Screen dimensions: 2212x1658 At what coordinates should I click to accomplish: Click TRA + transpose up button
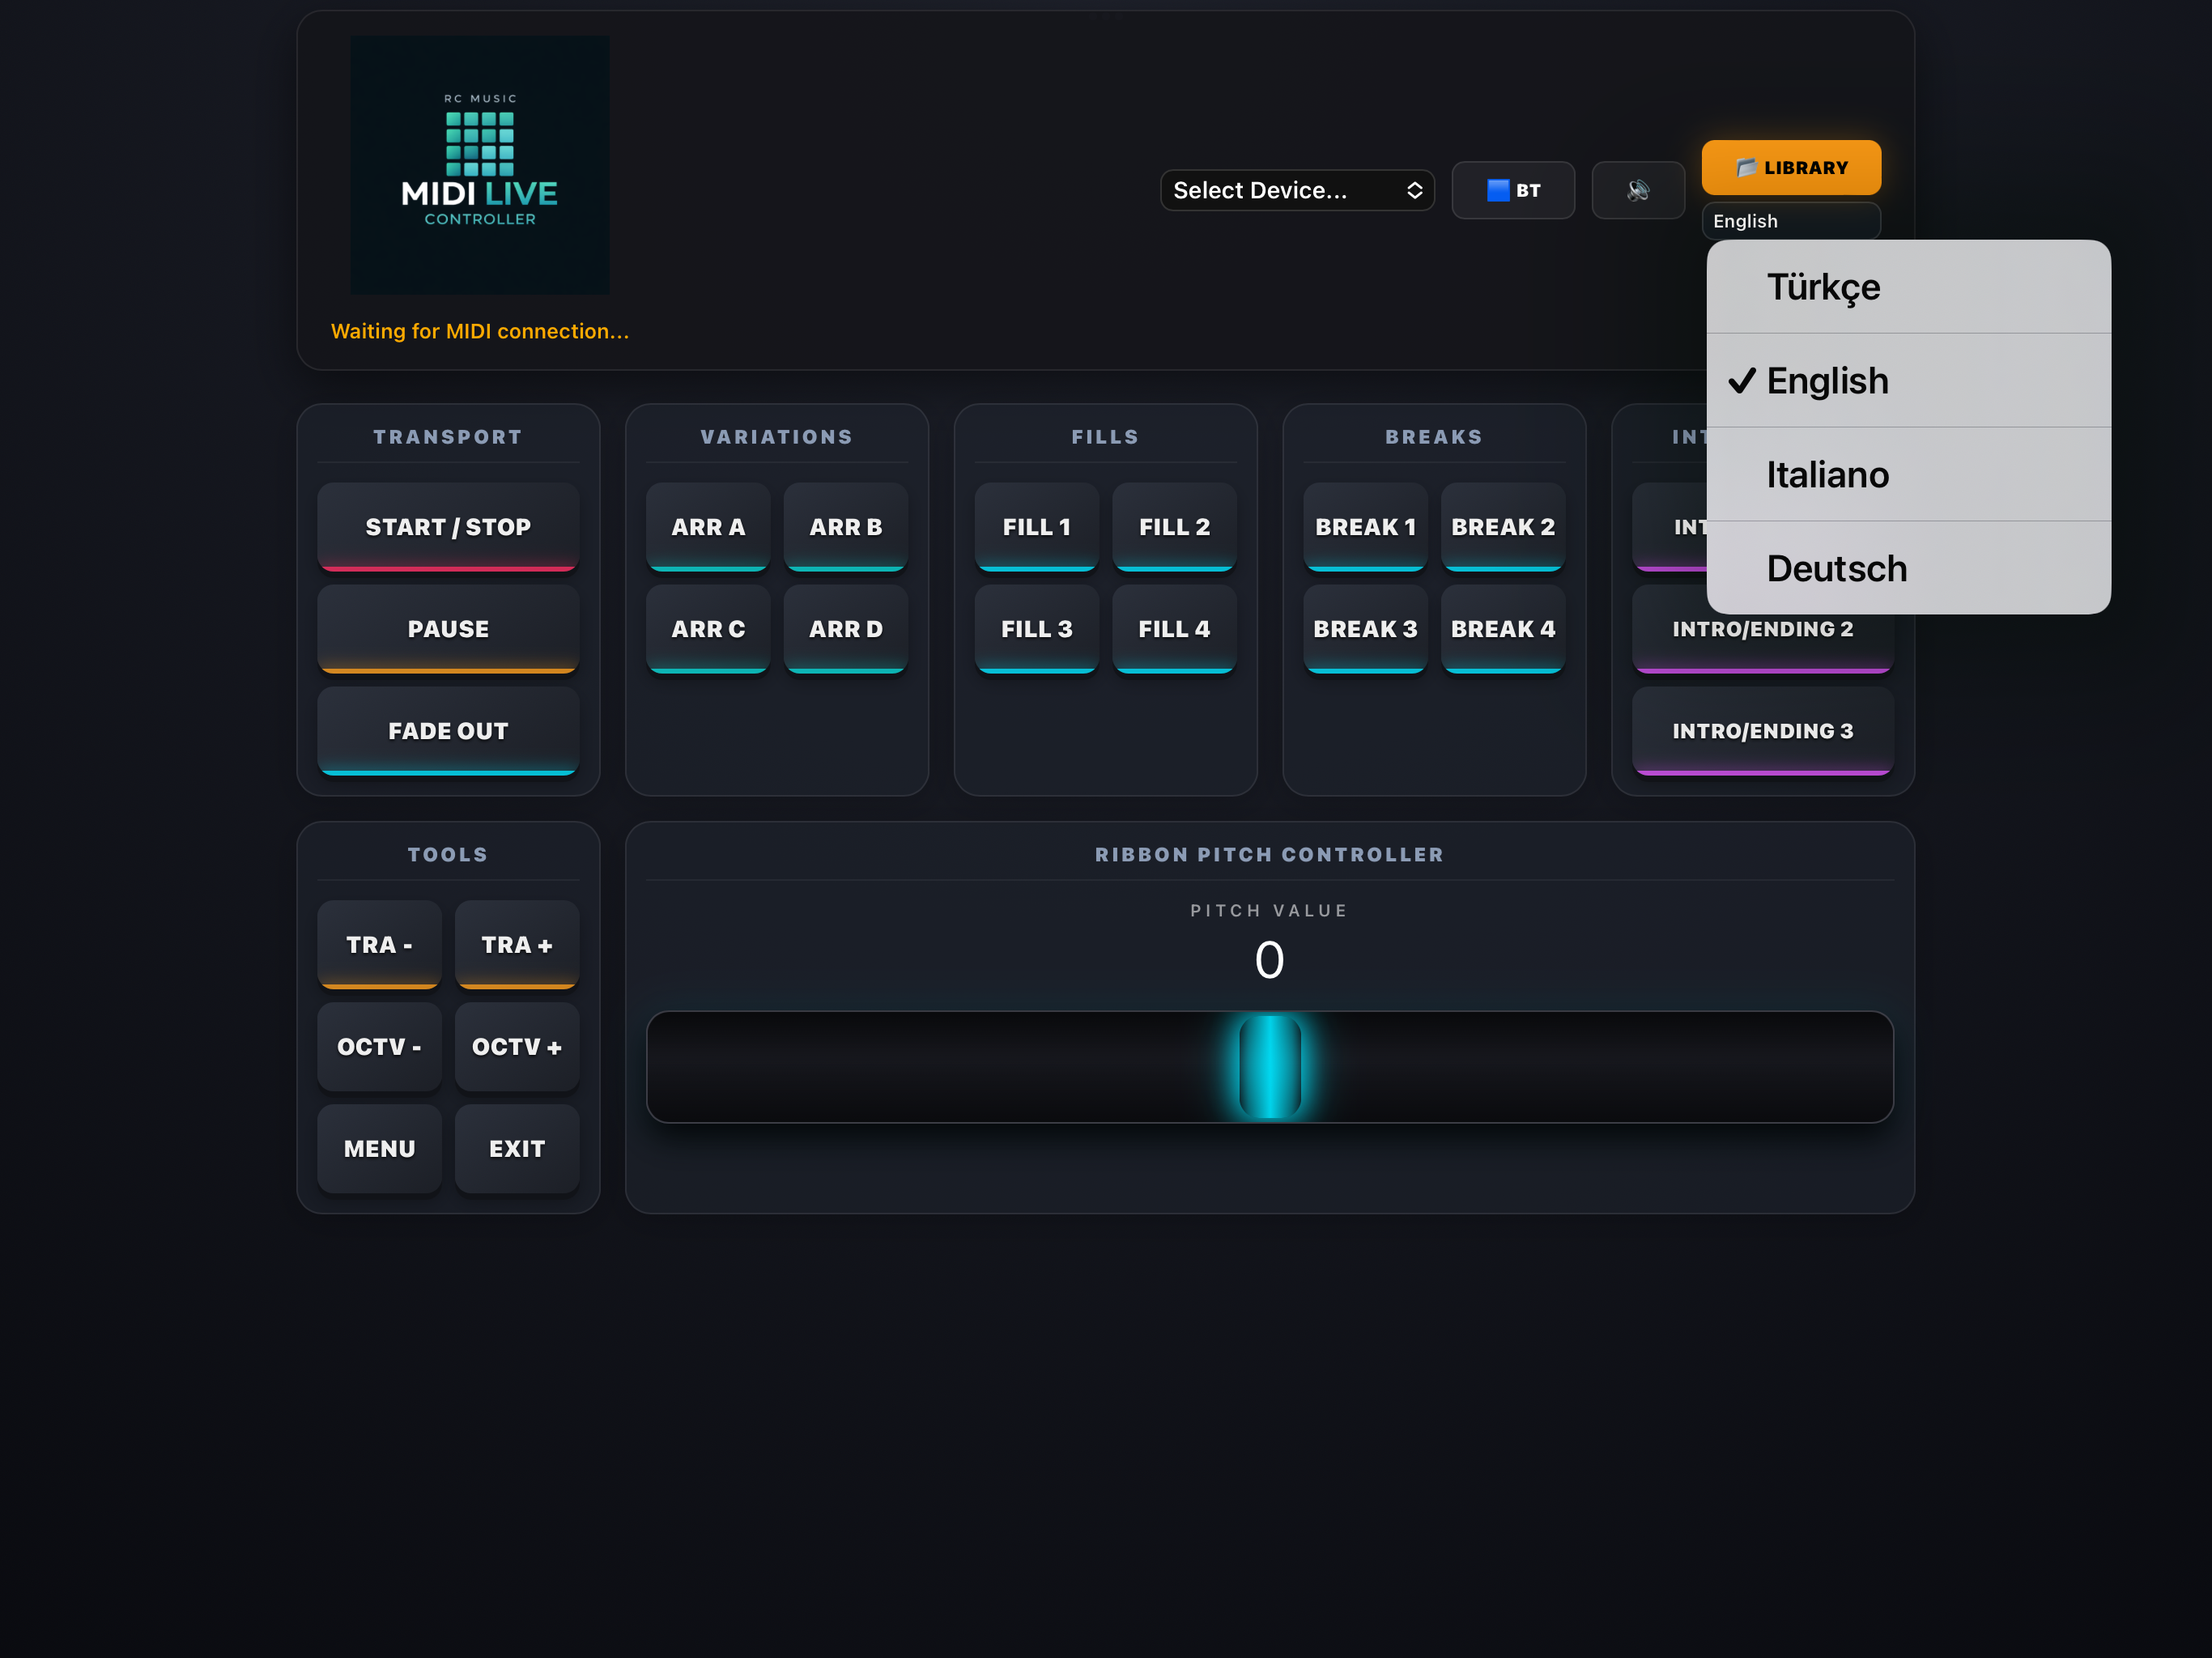click(x=517, y=945)
